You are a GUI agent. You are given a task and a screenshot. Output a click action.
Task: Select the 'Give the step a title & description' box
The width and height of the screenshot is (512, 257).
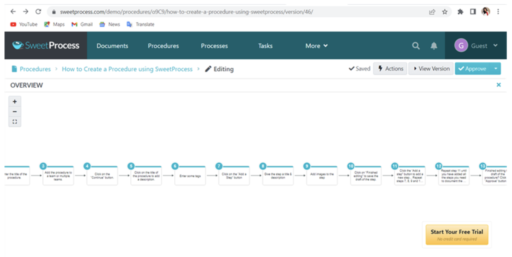coord(278,176)
